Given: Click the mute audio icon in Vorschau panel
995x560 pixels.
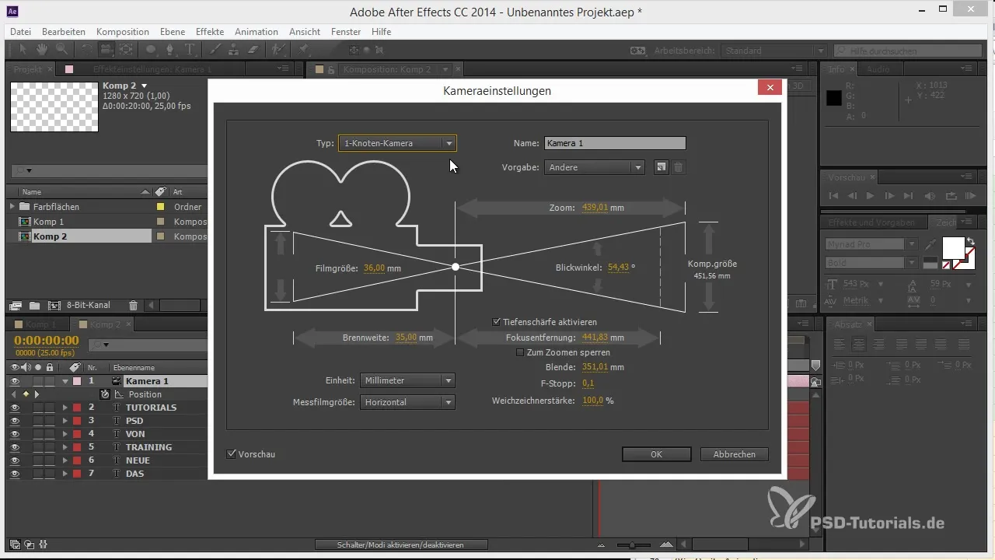Looking at the screenshot, I should 930,196.
